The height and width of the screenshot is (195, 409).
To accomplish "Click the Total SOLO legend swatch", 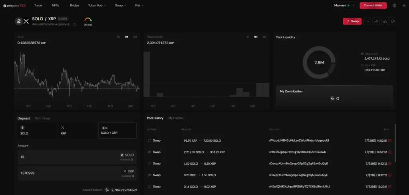I will 362,54.
